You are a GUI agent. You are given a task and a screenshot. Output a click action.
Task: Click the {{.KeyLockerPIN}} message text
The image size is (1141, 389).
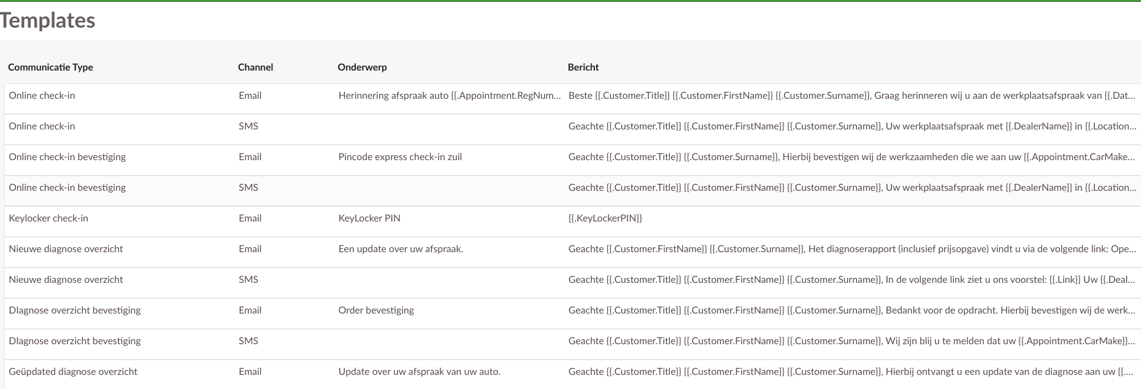605,218
